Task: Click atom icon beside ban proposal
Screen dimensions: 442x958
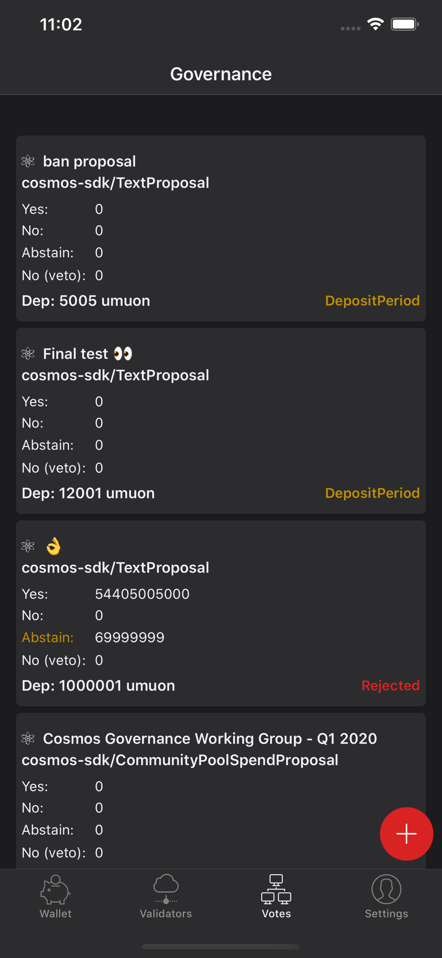Action: [28, 161]
